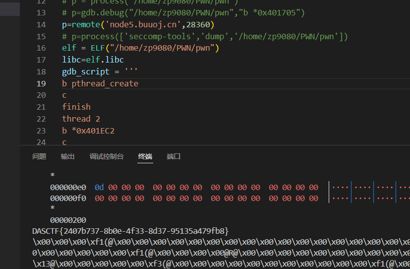Click the 000000e0 offset in hex dump
410x269 pixels.
[x=68, y=188]
